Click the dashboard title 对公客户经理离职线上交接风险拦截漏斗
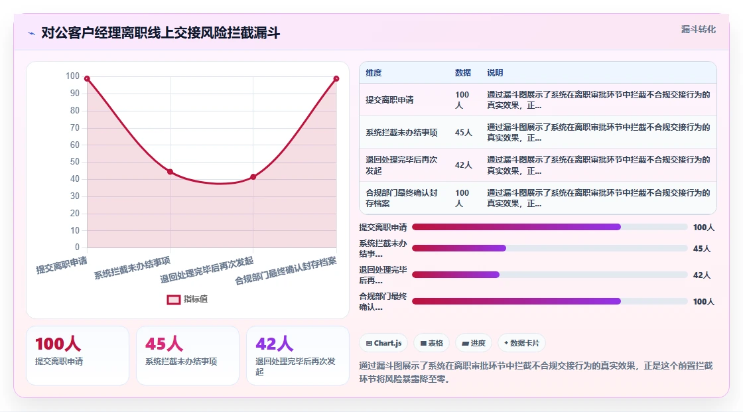The width and height of the screenshot is (743, 412). tap(161, 33)
